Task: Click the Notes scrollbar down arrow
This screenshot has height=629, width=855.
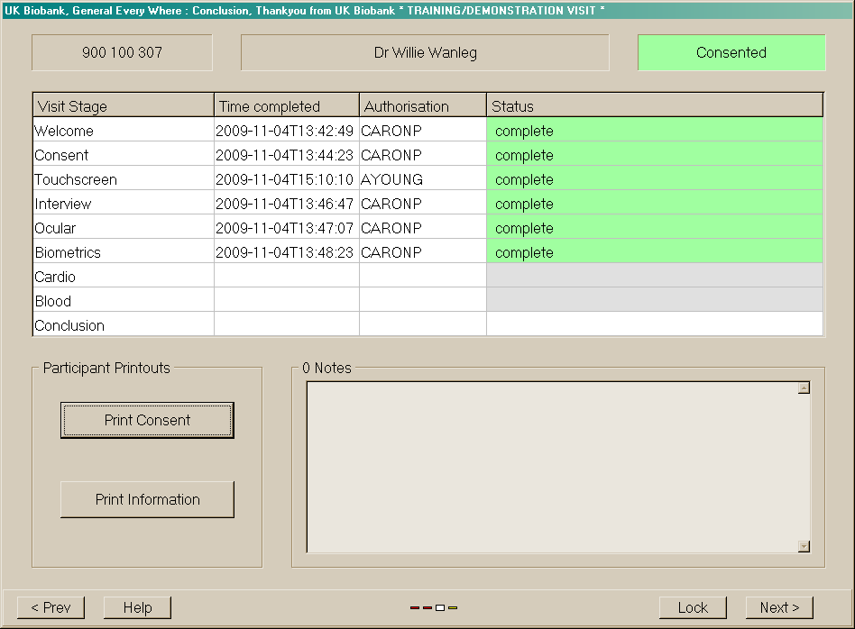Action: click(x=804, y=546)
